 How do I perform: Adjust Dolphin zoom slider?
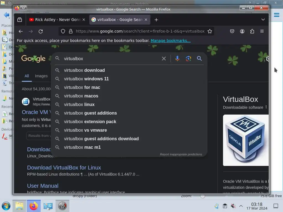pyautogui.click(x=203, y=196)
